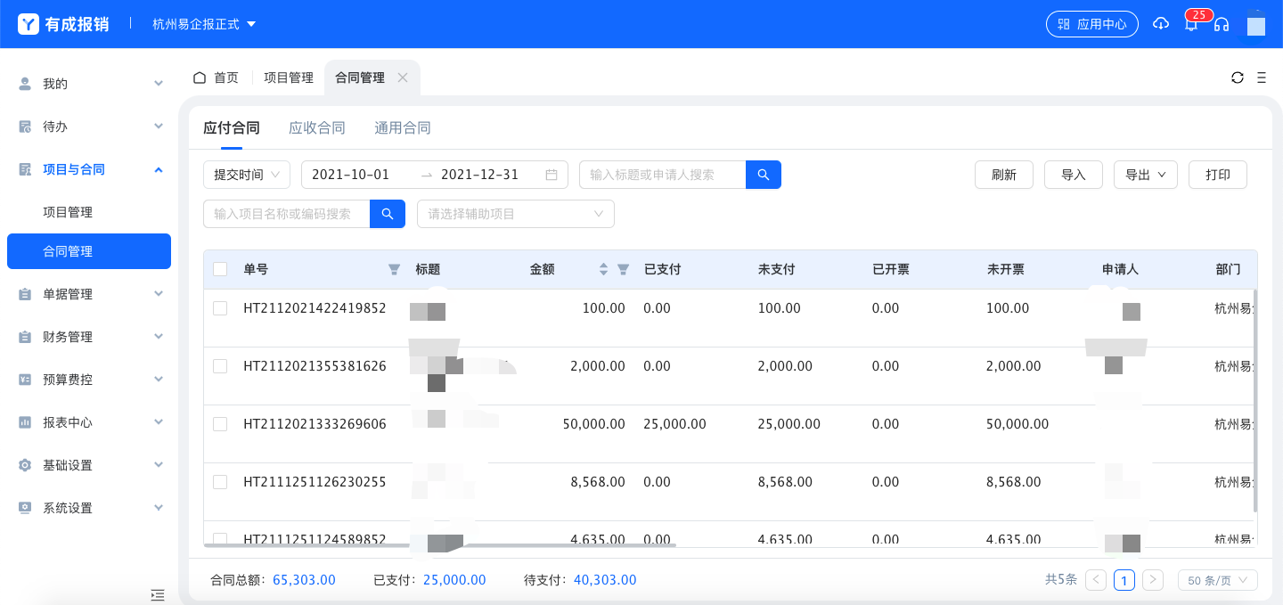Click the search icon beside title search
Image resolution: width=1283 pixels, height=605 pixels.
point(764,175)
